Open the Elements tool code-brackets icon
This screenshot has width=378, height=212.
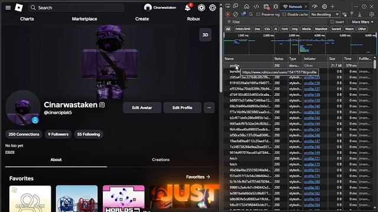[256, 6]
